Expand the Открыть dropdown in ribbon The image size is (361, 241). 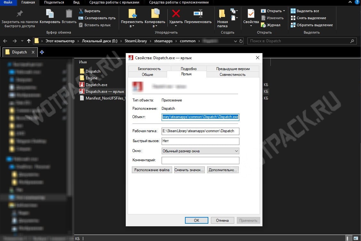point(284,11)
